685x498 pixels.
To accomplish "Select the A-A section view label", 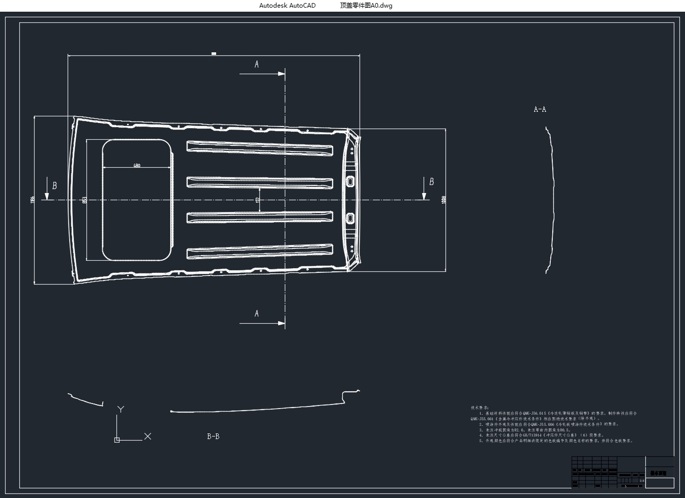I will [x=540, y=109].
